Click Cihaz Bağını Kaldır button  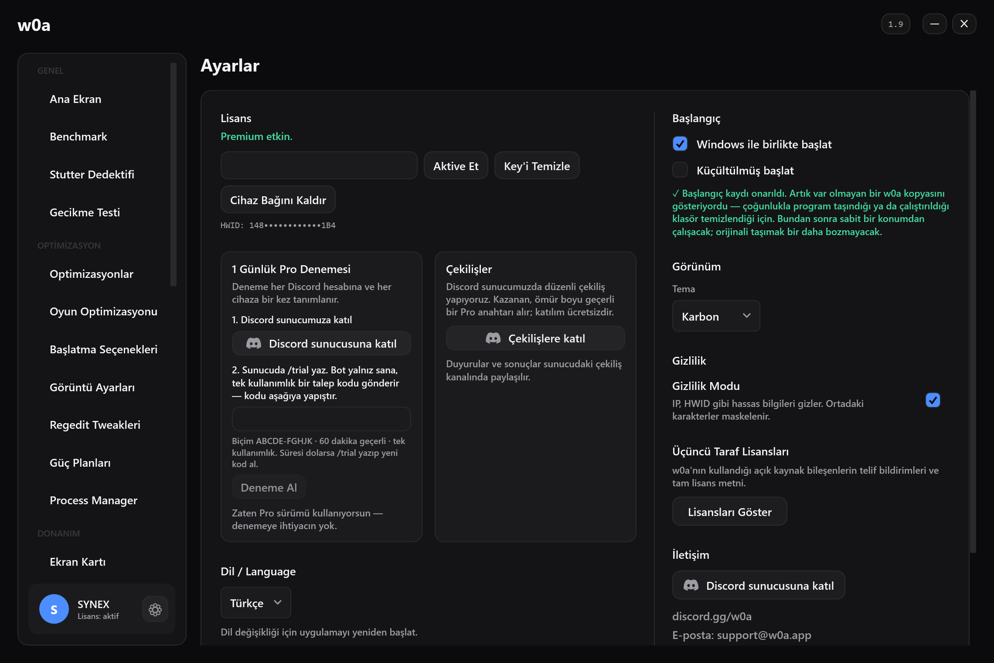(x=278, y=200)
